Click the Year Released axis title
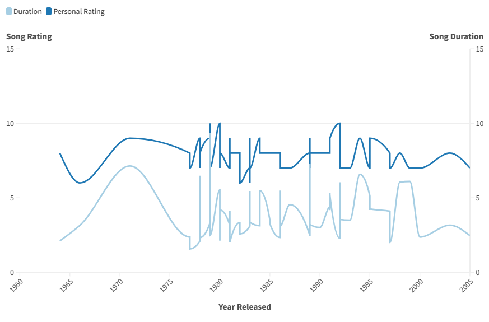This screenshot has height=322, width=489. click(245, 307)
